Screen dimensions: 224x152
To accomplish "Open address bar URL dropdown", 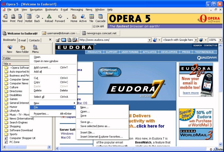I will click(x=149, y=40).
